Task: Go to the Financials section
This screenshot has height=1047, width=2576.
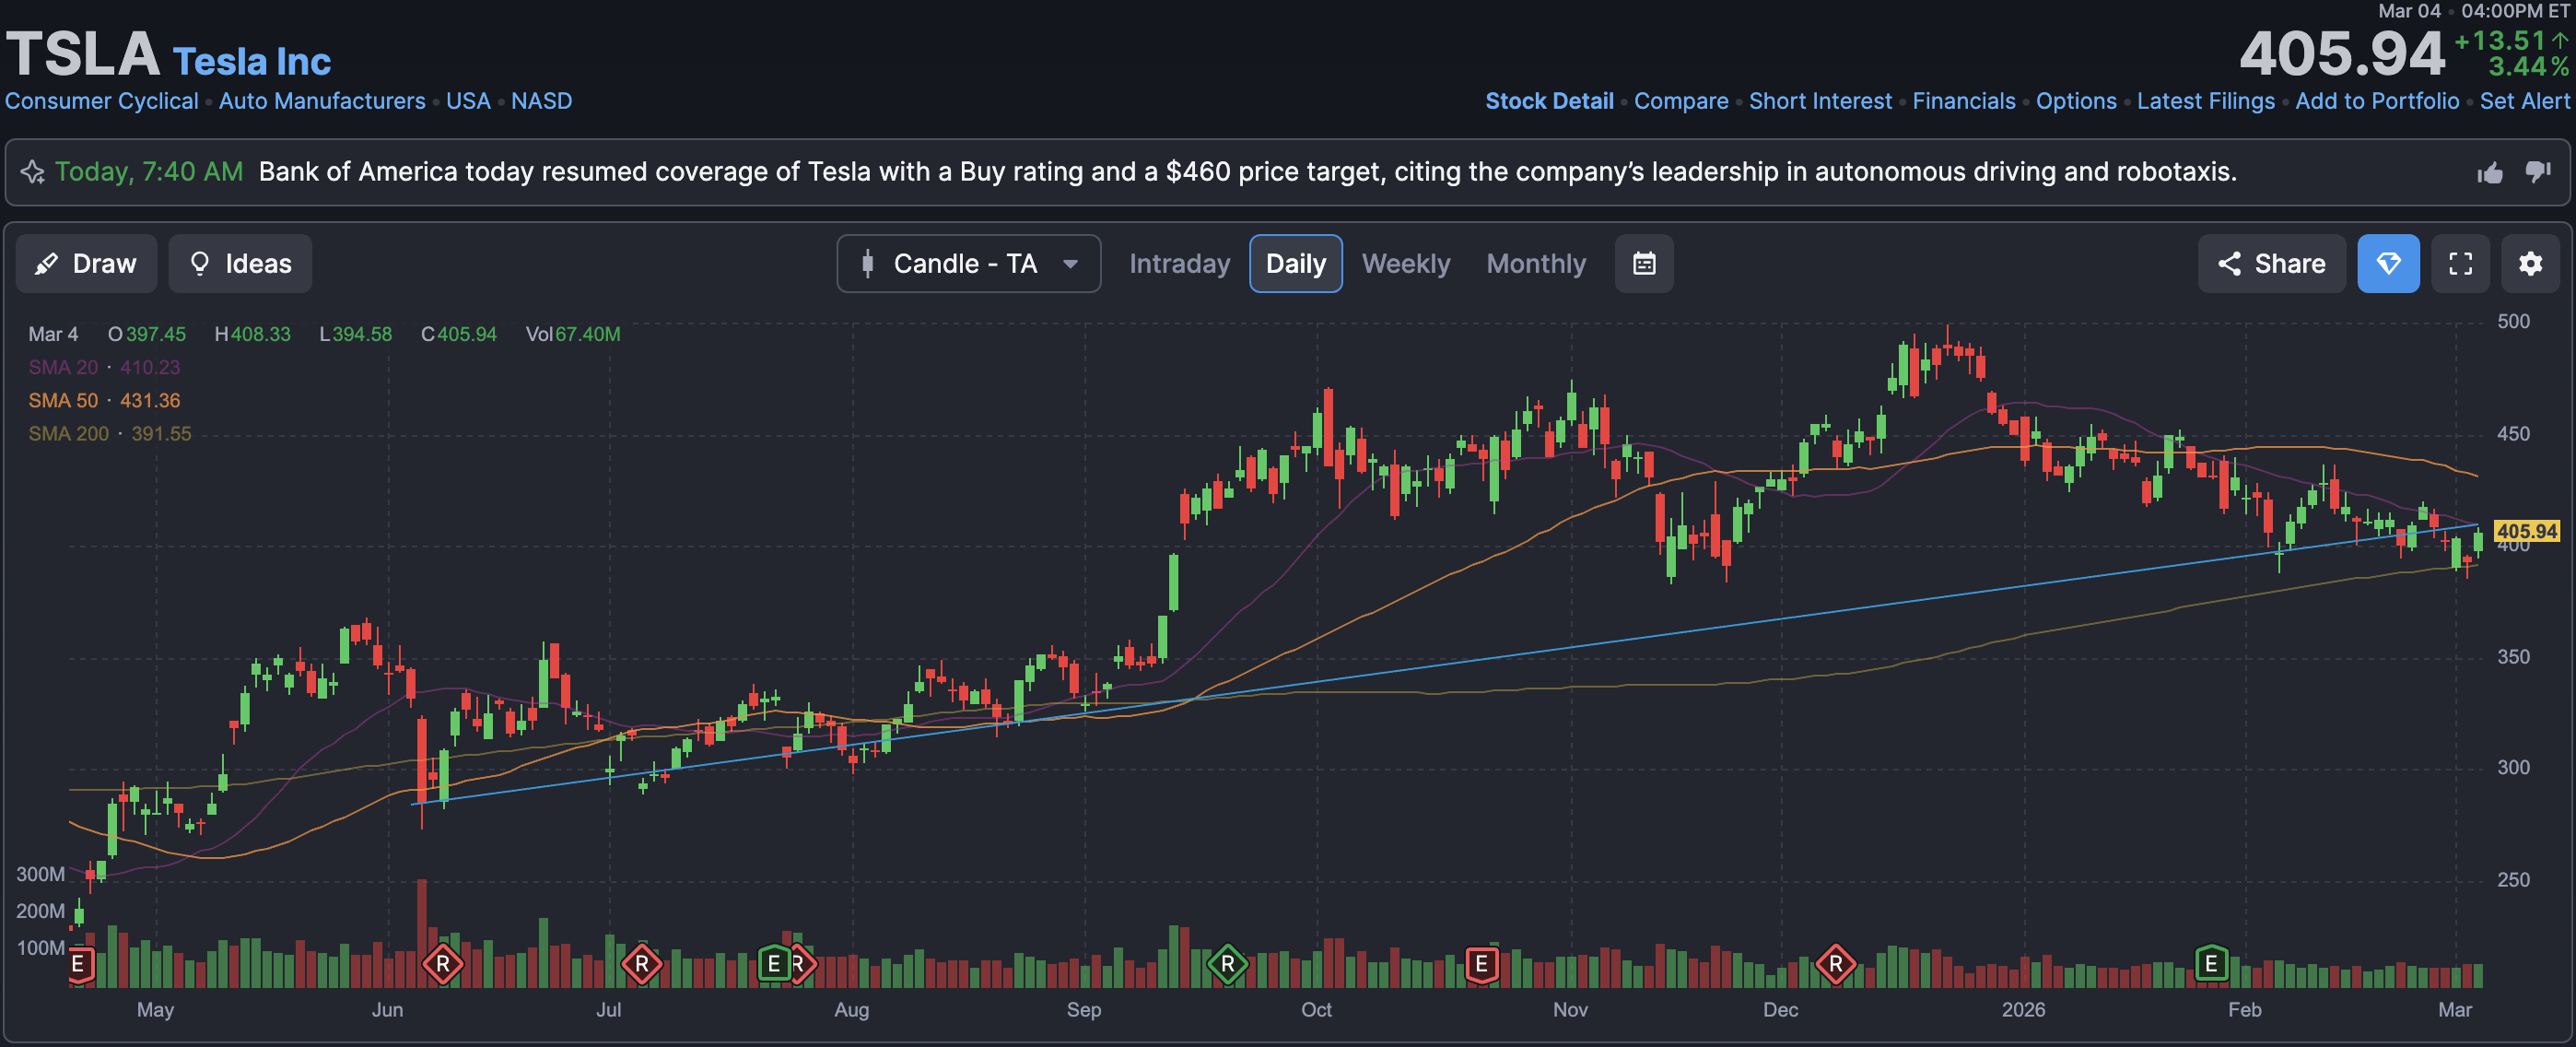Action: coord(1963,101)
